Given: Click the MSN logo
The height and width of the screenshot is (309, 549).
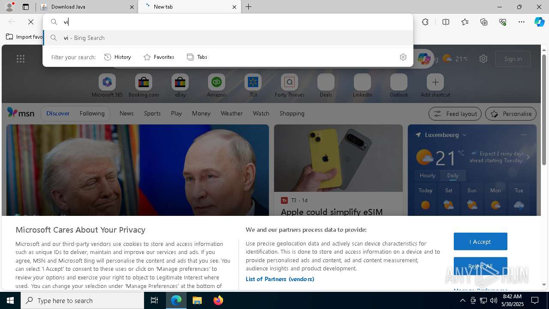Looking at the screenshot, I should (21, 113).
